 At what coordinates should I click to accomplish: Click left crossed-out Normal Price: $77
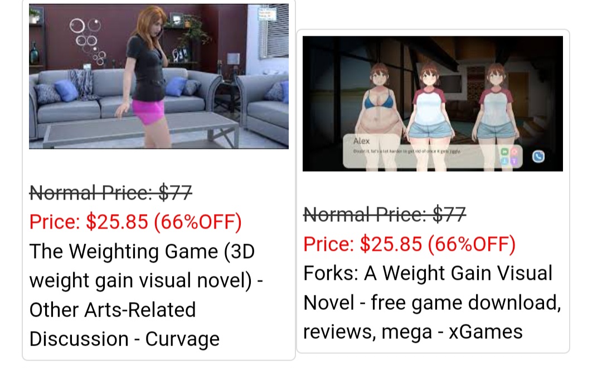point(110,192)
